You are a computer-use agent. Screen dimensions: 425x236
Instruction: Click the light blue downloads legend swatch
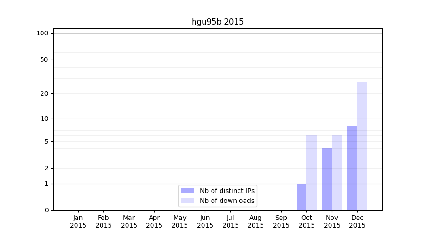point(187,201)
